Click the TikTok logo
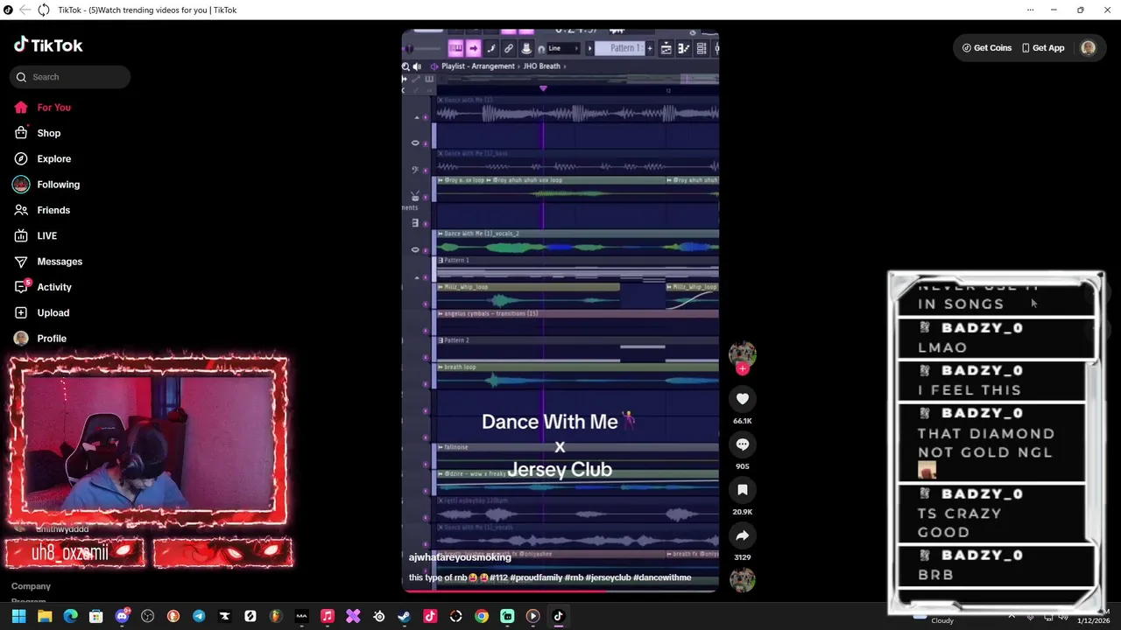1121x630 pixels. [x=48, y=45]
